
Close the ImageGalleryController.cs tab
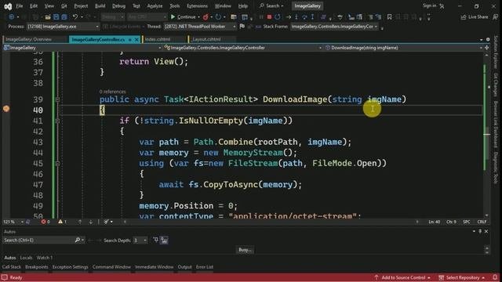pyautogui.click(x=136, y=39)
